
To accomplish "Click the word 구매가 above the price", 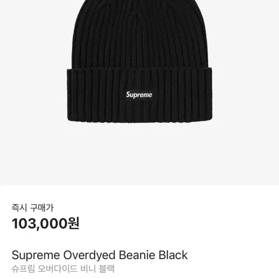I will coord(42,208).
